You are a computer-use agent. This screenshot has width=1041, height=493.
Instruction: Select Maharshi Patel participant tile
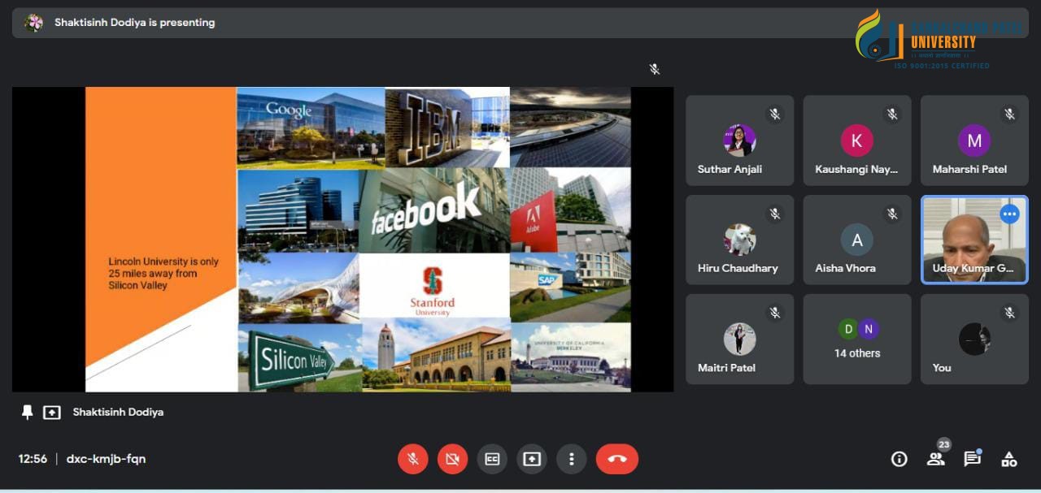pyautogui.click(x=974, y=141)
